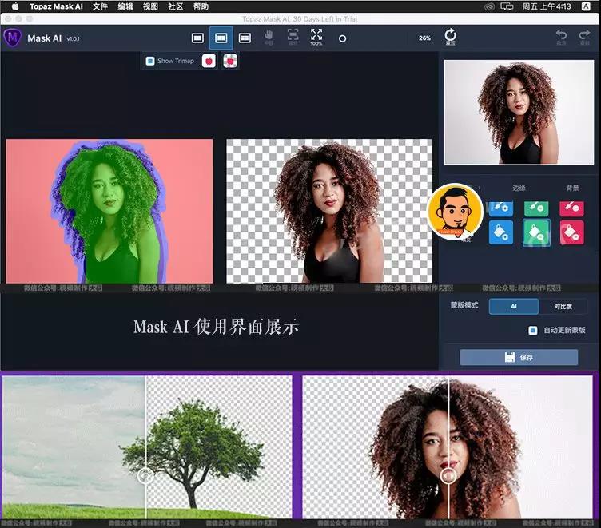Image resolution: width=601 pixels, height=528 pixels.
Task: Click the input method A icon
Action: [x=586, y=6]
